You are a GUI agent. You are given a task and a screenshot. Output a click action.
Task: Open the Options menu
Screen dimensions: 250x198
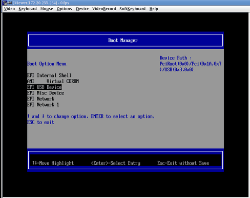65,9
